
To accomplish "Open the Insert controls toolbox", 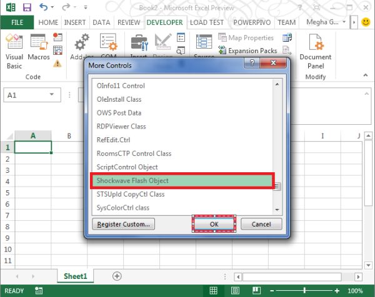I will tap(139, 42).
